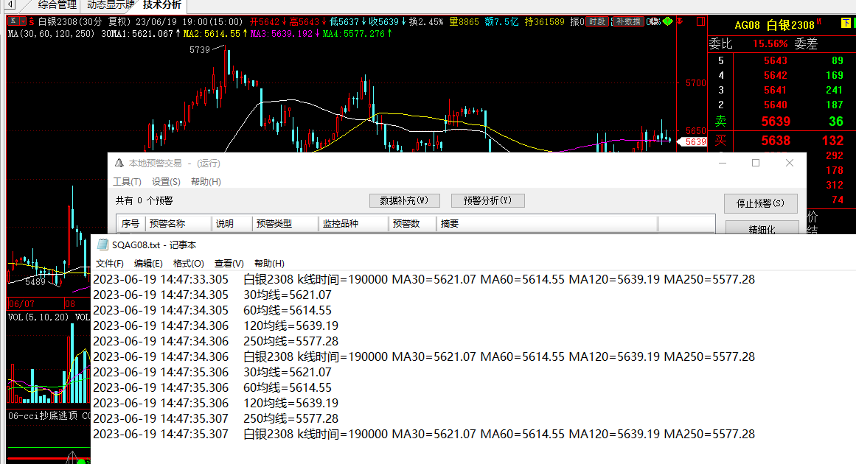Click the 预警类型 column header
The width and height of the screenshot is (856, 464).
274,224
